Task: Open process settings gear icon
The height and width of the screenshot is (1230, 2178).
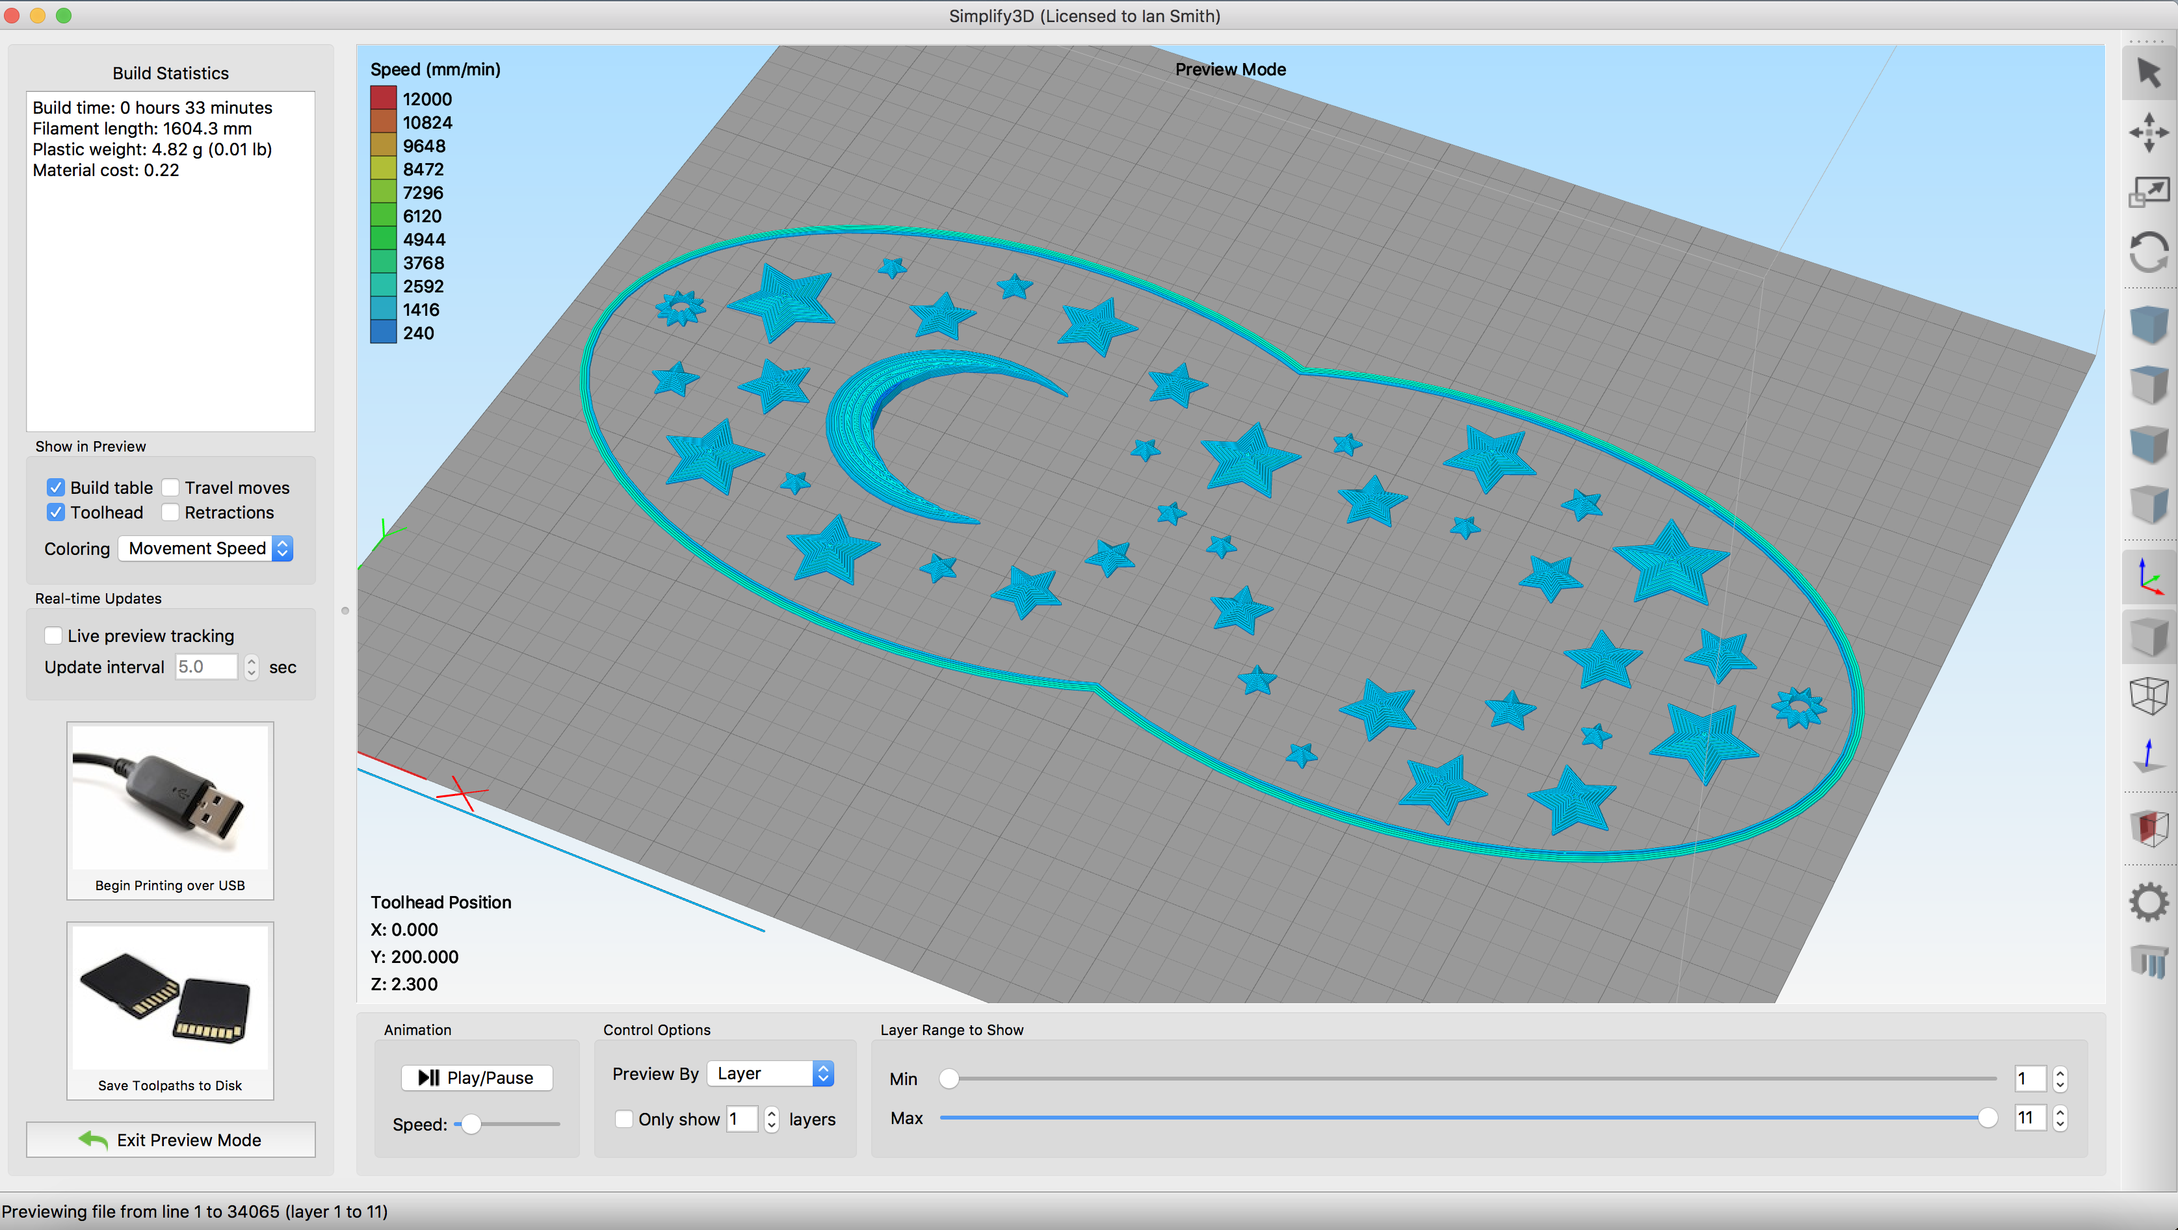Action: pyautogui.click(x=2148, y=901)
